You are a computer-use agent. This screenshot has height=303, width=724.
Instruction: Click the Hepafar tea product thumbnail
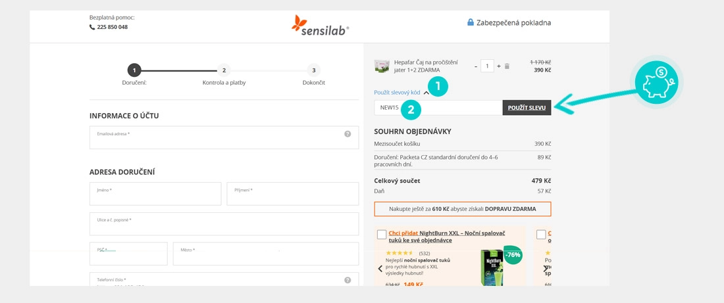pyautogui.click(x=382, y=66)
